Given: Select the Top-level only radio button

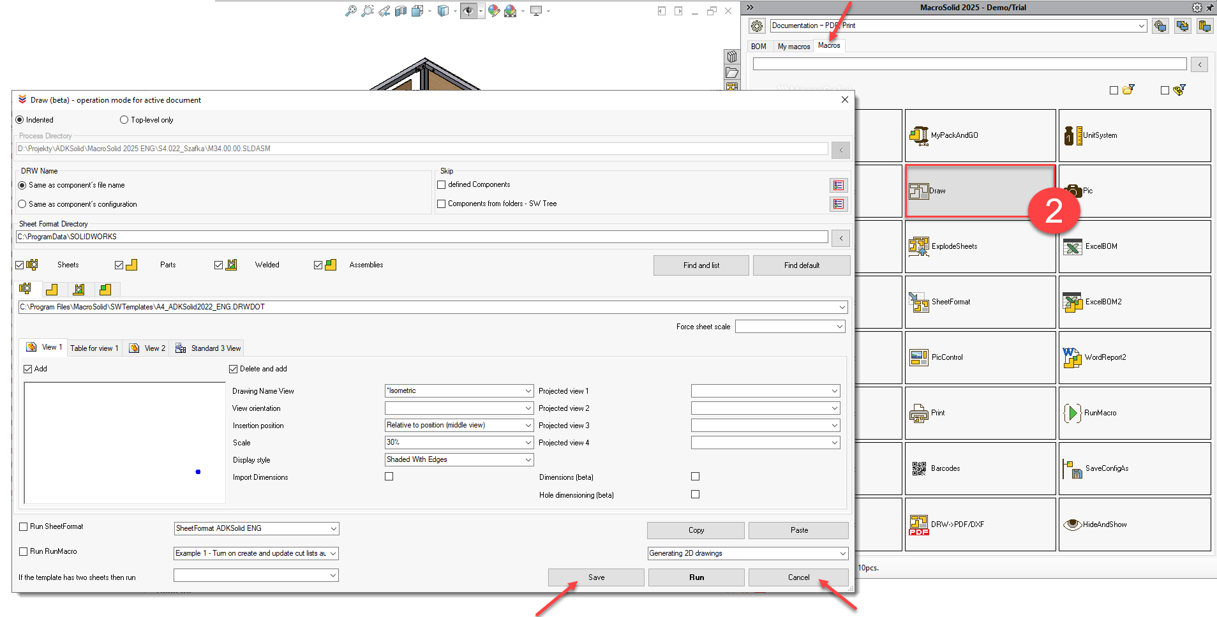Looking at the screenshot, I should tap(124, 120).
